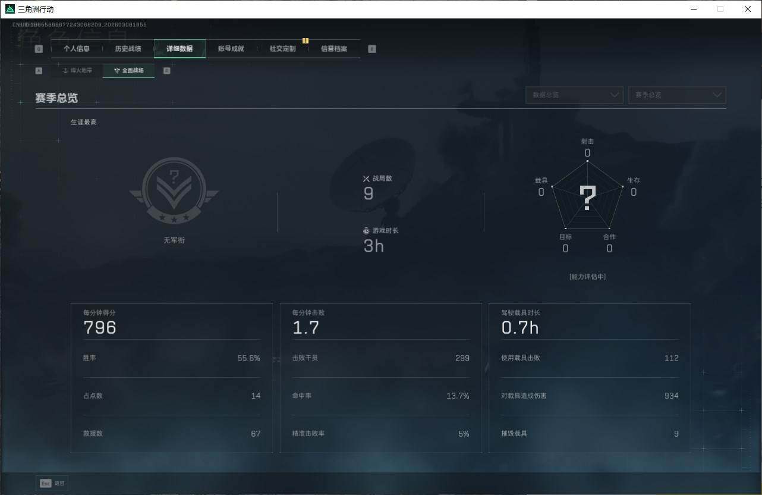Click the question mark inside the radar chart
This screenshot has width=762, height=495.
[587, 198]
